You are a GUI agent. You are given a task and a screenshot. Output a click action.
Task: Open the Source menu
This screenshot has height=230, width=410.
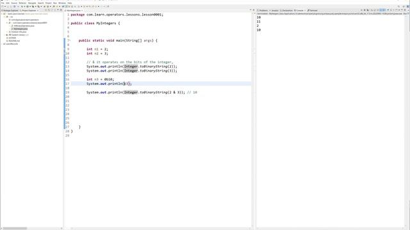coord(14,3)
